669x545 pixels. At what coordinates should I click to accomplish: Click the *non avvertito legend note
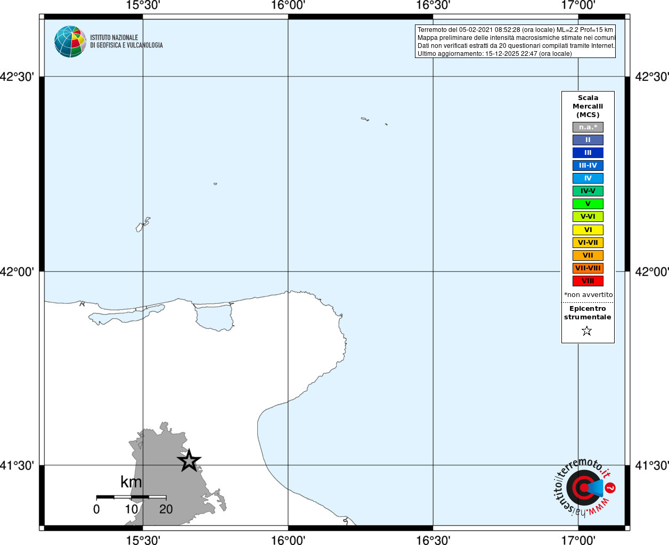click(x=588, y=294)
